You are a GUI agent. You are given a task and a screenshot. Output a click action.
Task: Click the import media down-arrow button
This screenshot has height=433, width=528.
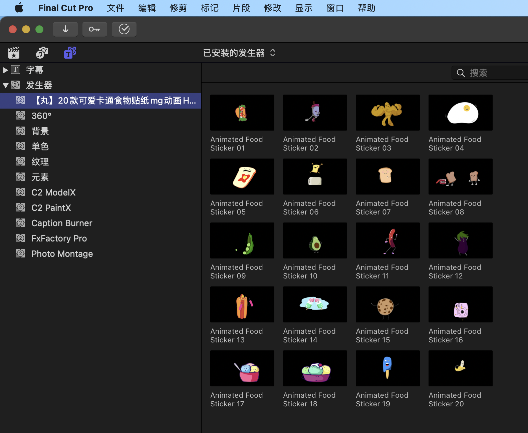(65, 29)
